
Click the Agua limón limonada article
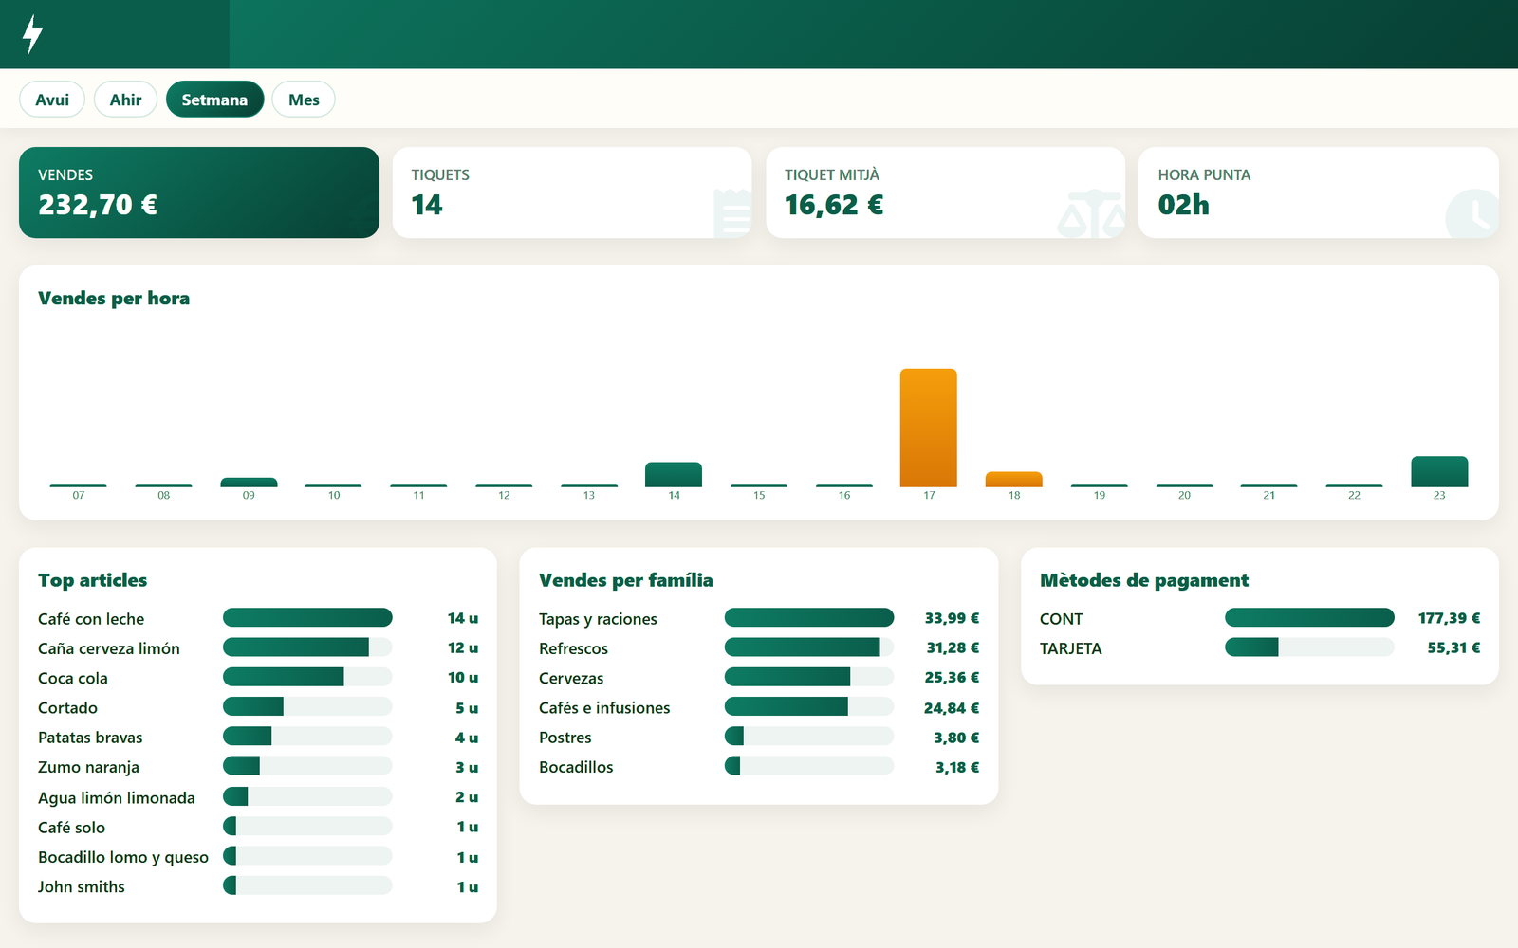[x=117, y=798]
